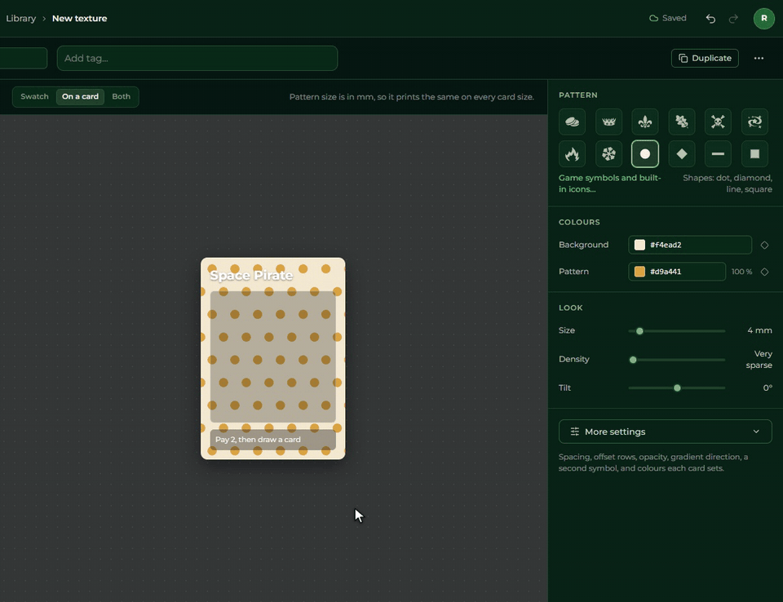The image size is (783, 602).
Task: Go to Library breadcrumb
Action: 21,19
